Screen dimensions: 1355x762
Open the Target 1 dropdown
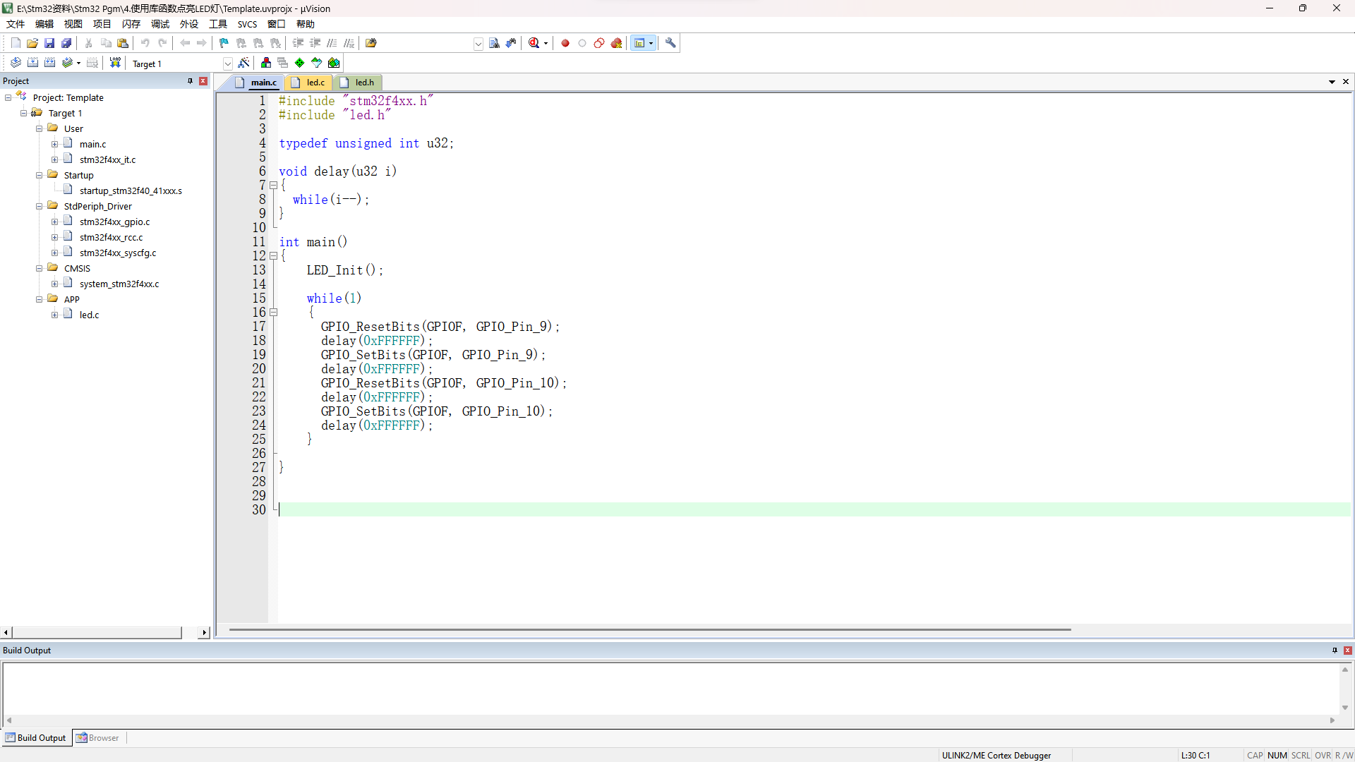(x=227, y=64)
